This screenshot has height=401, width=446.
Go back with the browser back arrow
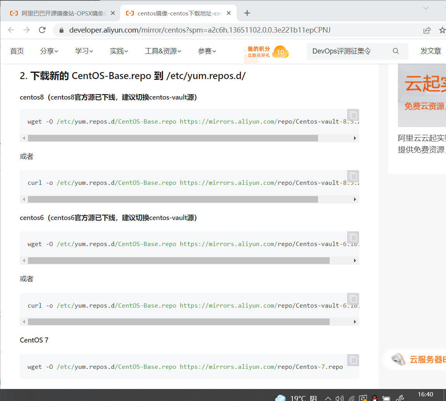tap(11, 30)
